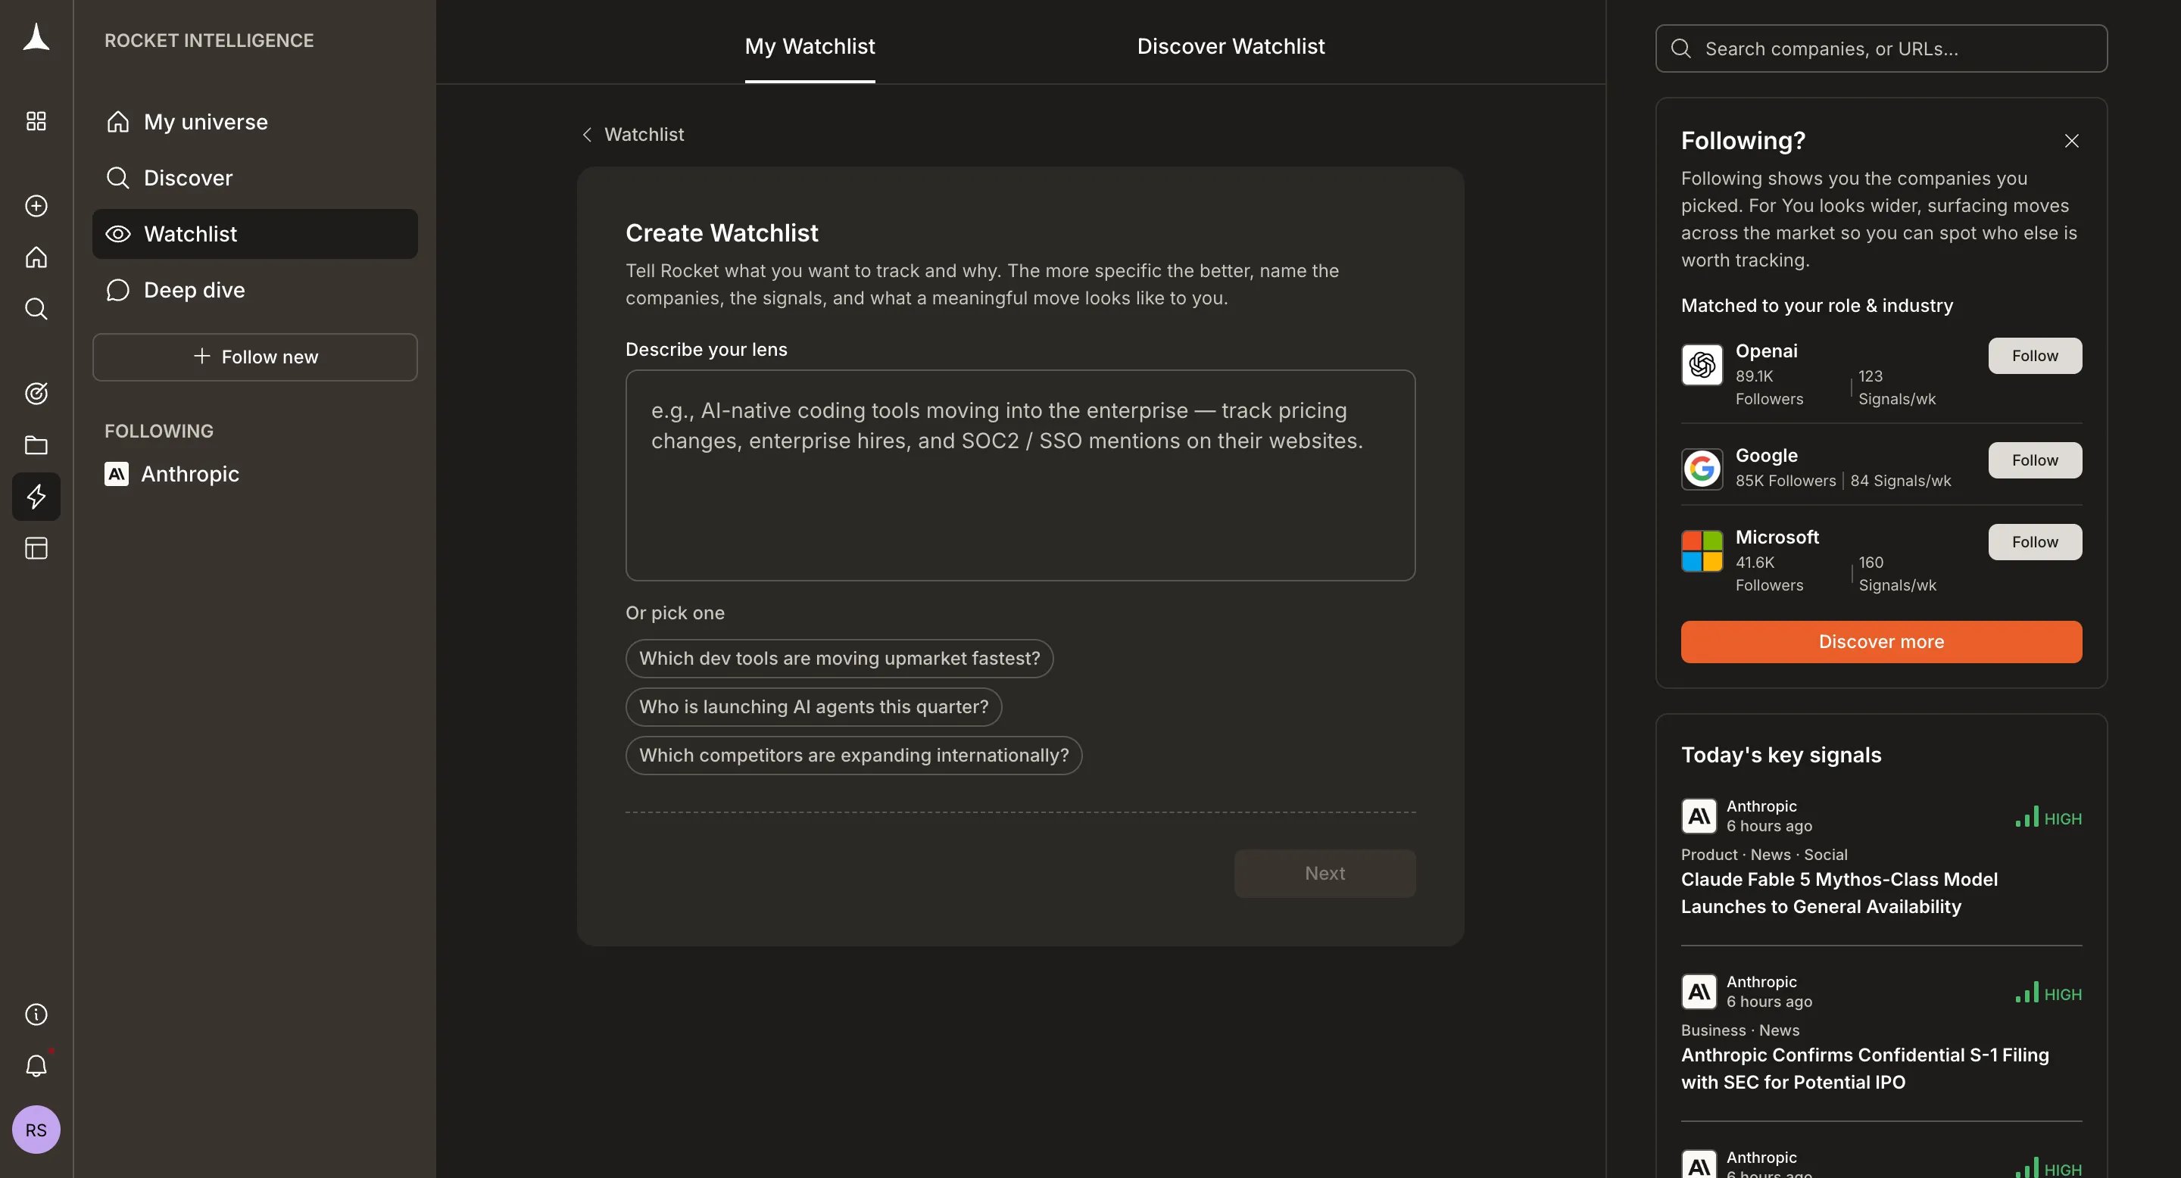This screenshot has width=2181, height=1178.
Task: Click the magnifier icon in search box
Action: pos(1680,48)
